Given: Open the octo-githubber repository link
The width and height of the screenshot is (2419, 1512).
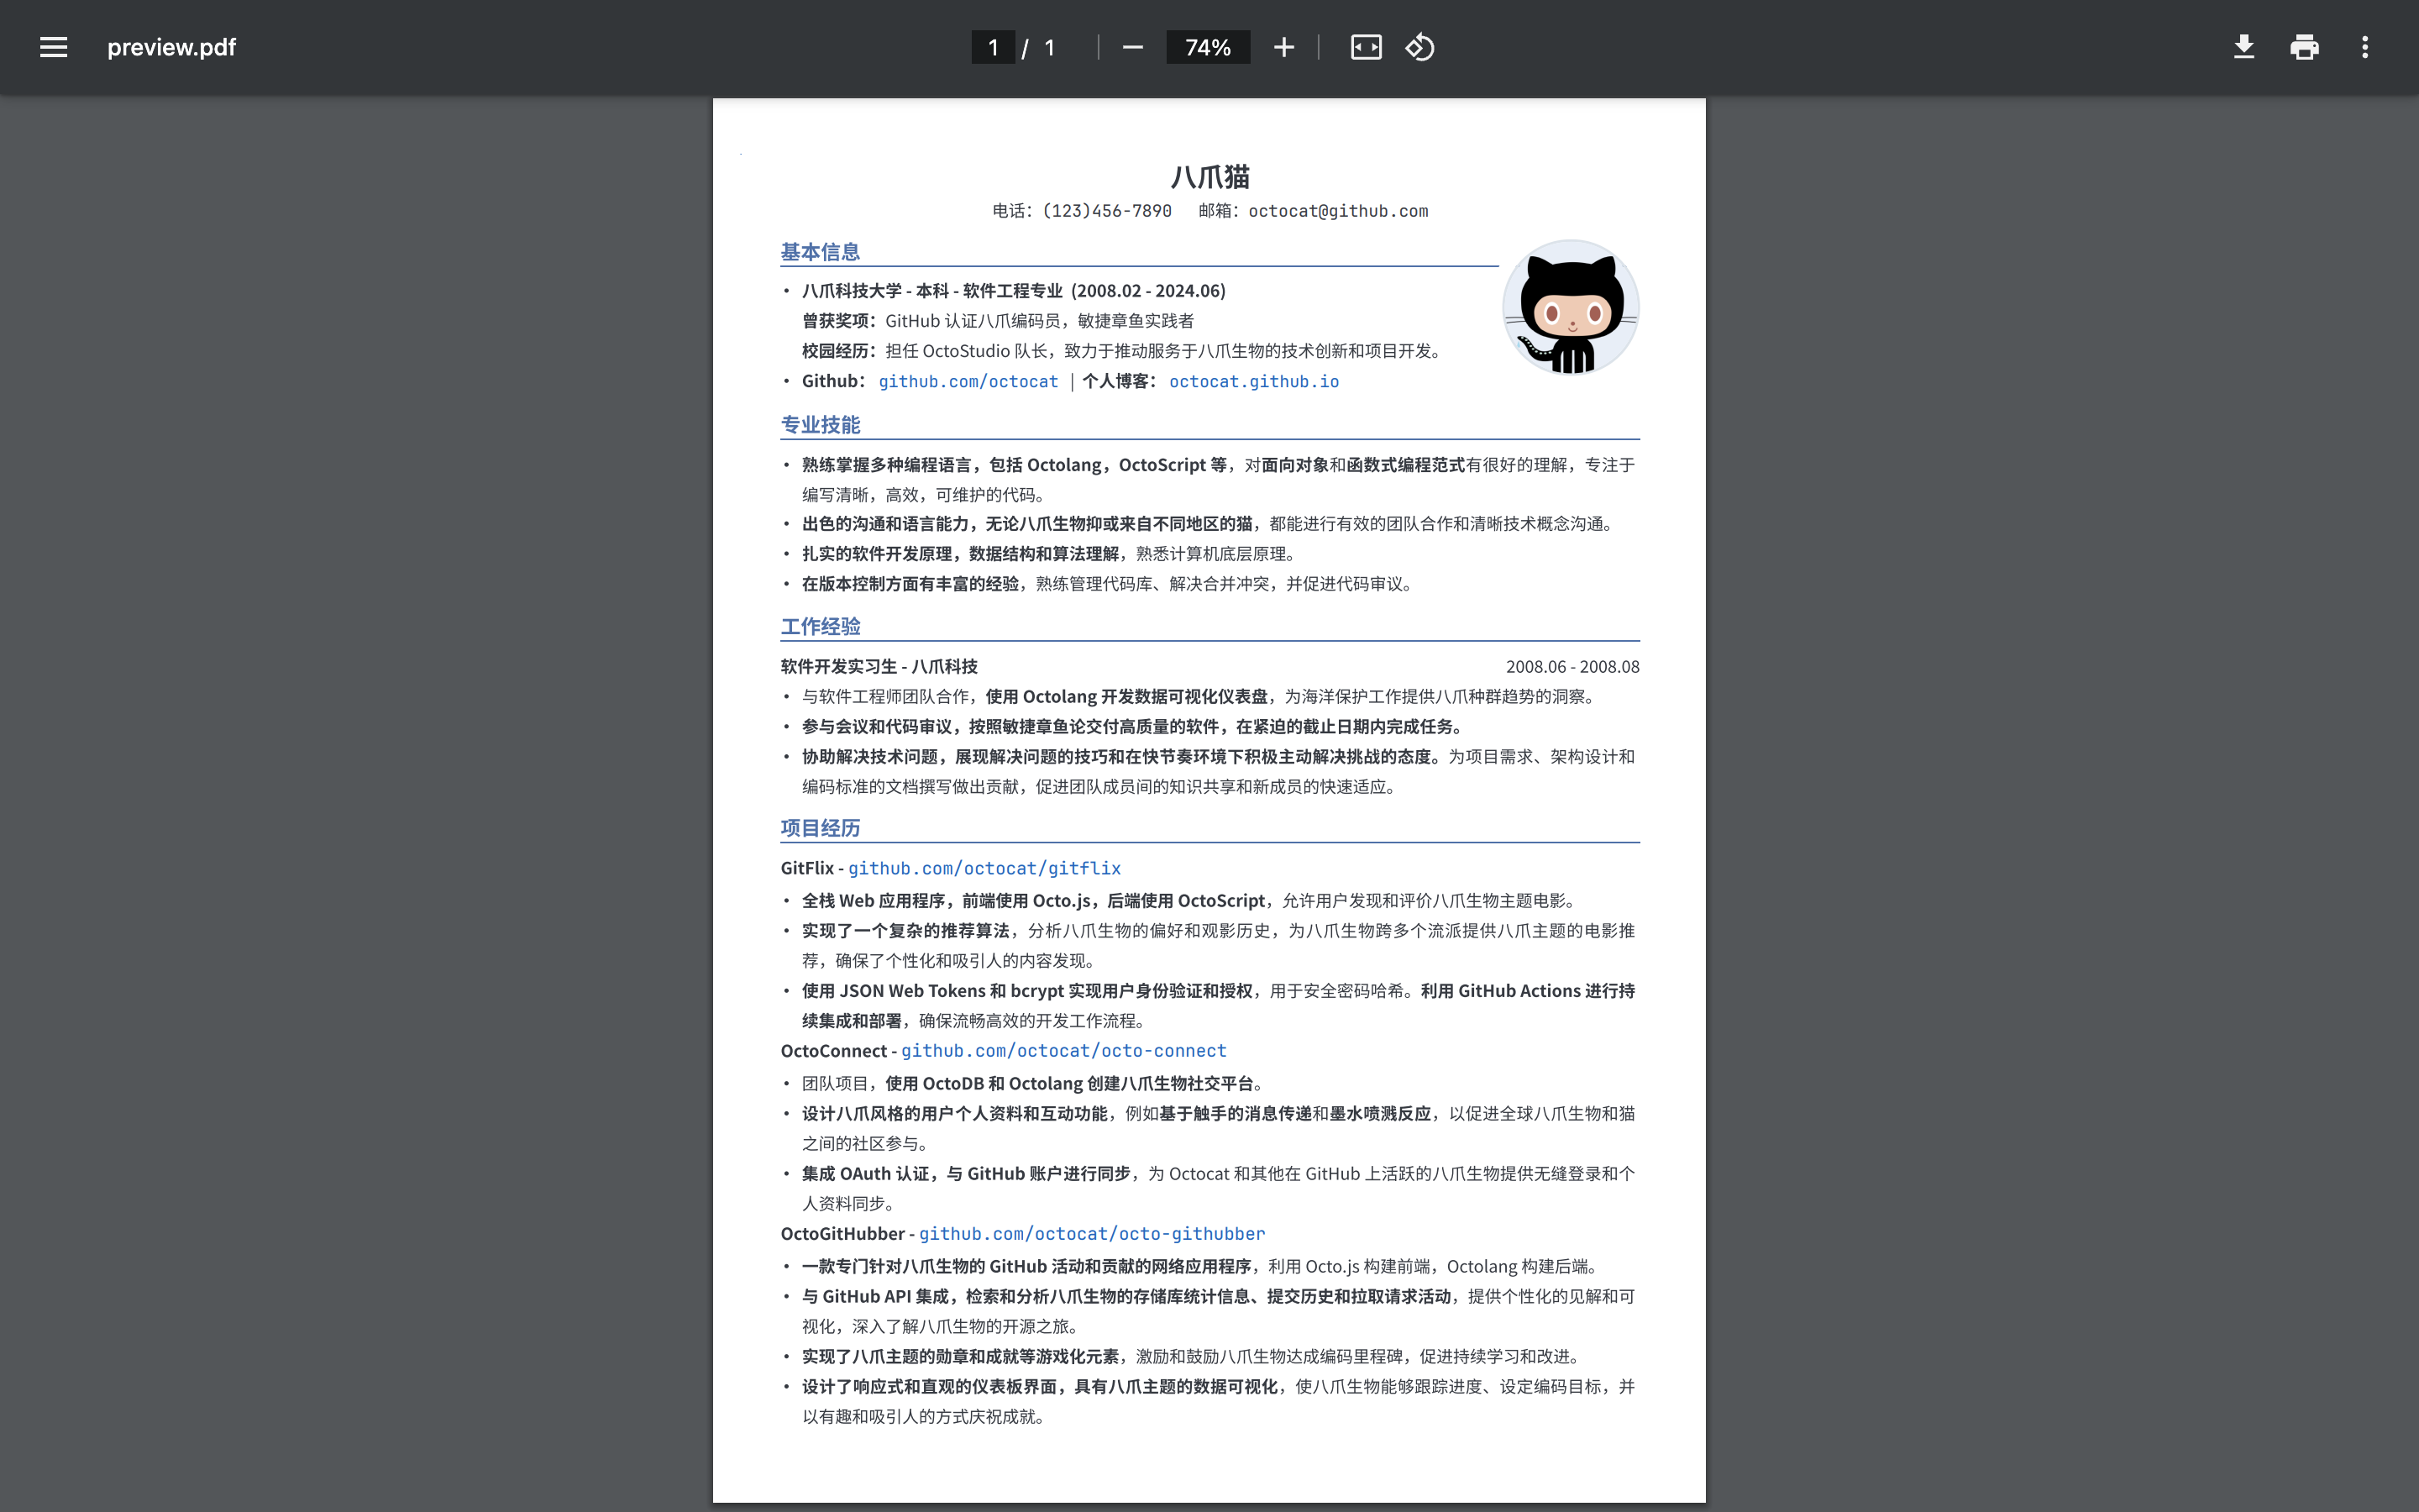Looking at the screenshot, I should click(x=1092, y=1233).
